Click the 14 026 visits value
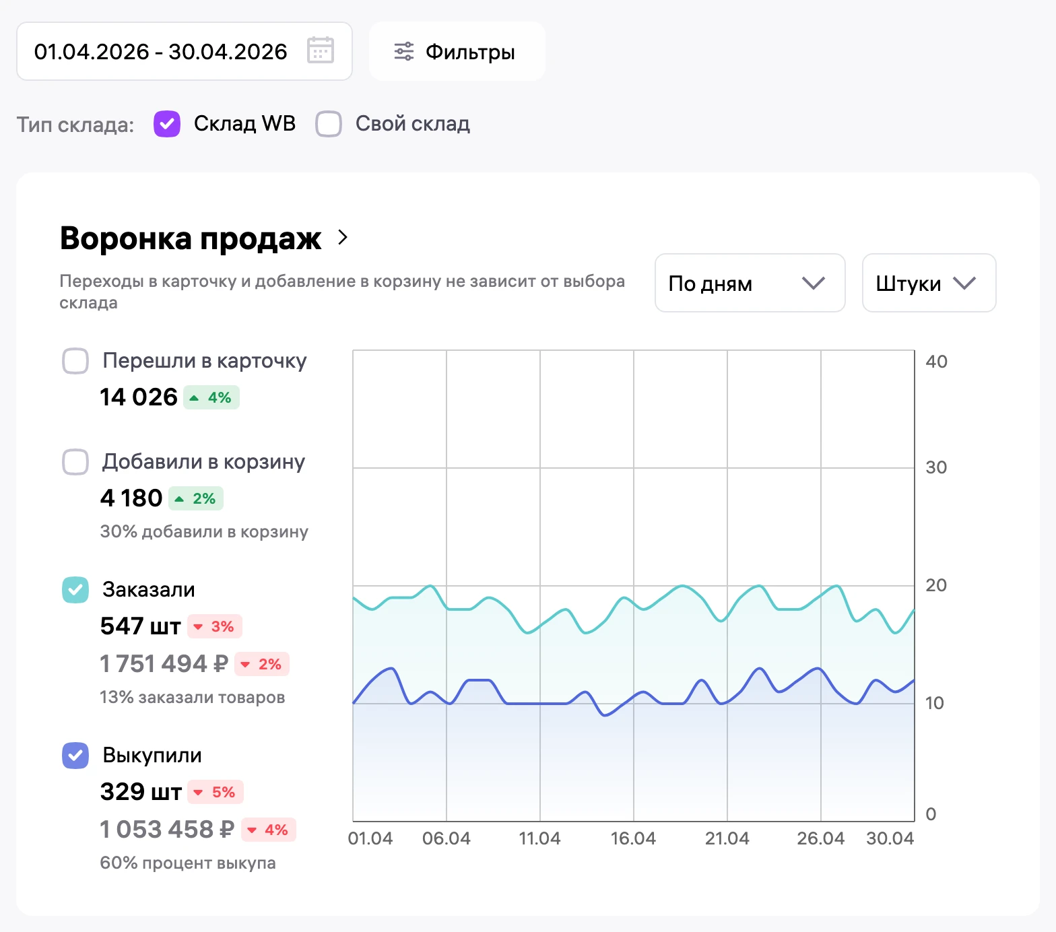The height and width of the screenshot is (932, 1056). [139, 397]
